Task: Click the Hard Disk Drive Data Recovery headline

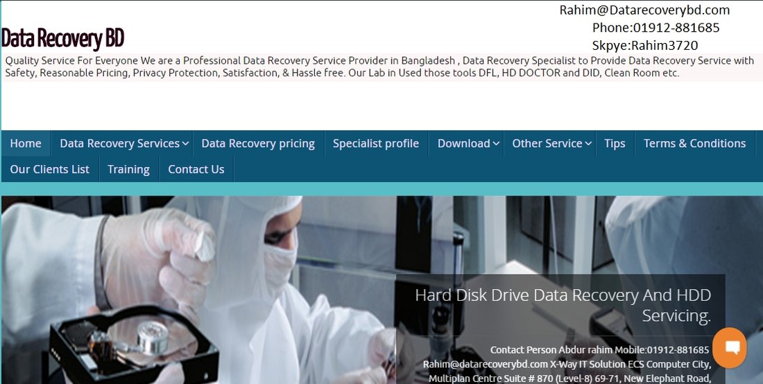Action: point(563,305)
